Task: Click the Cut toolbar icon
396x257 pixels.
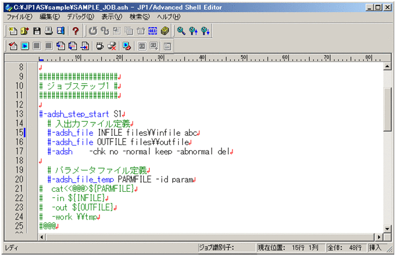Action: click(117, 31)
